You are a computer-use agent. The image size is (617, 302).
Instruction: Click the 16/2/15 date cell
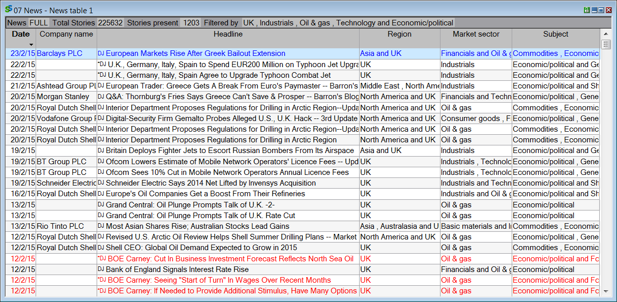pos(21,194)
